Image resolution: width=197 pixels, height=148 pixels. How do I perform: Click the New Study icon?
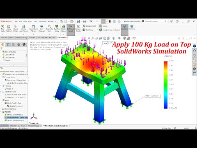tap(3, 28)
